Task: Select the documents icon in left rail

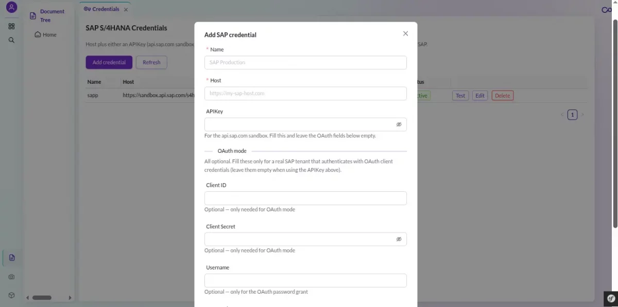Action: [x=12, y=258]
